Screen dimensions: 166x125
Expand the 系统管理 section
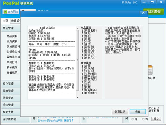click(x=11, y=105)
